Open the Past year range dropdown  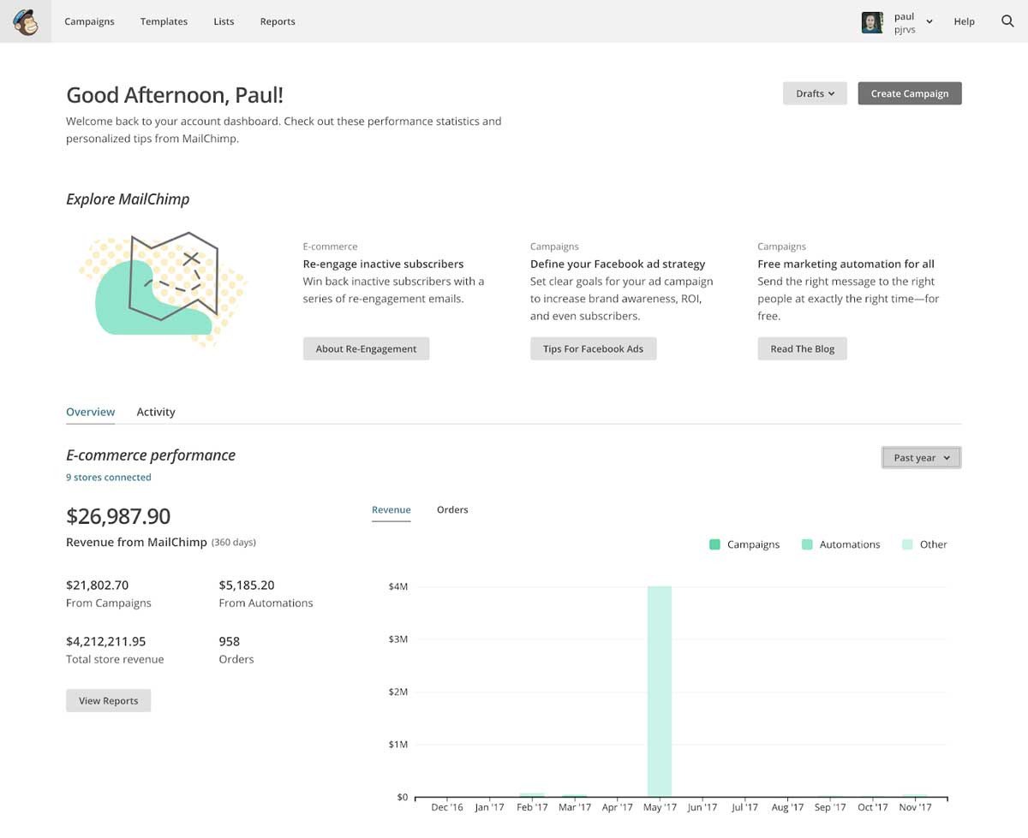click(x=921, y=458)
